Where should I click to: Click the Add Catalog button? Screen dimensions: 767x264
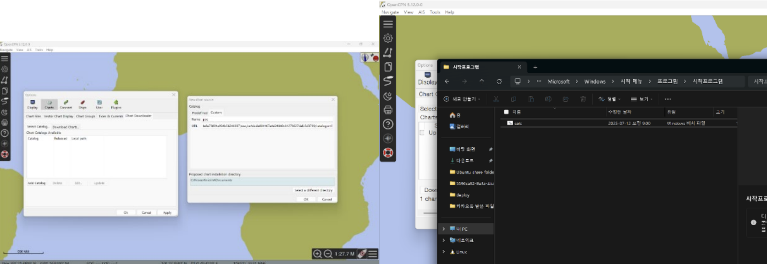(x=37, y=183)
